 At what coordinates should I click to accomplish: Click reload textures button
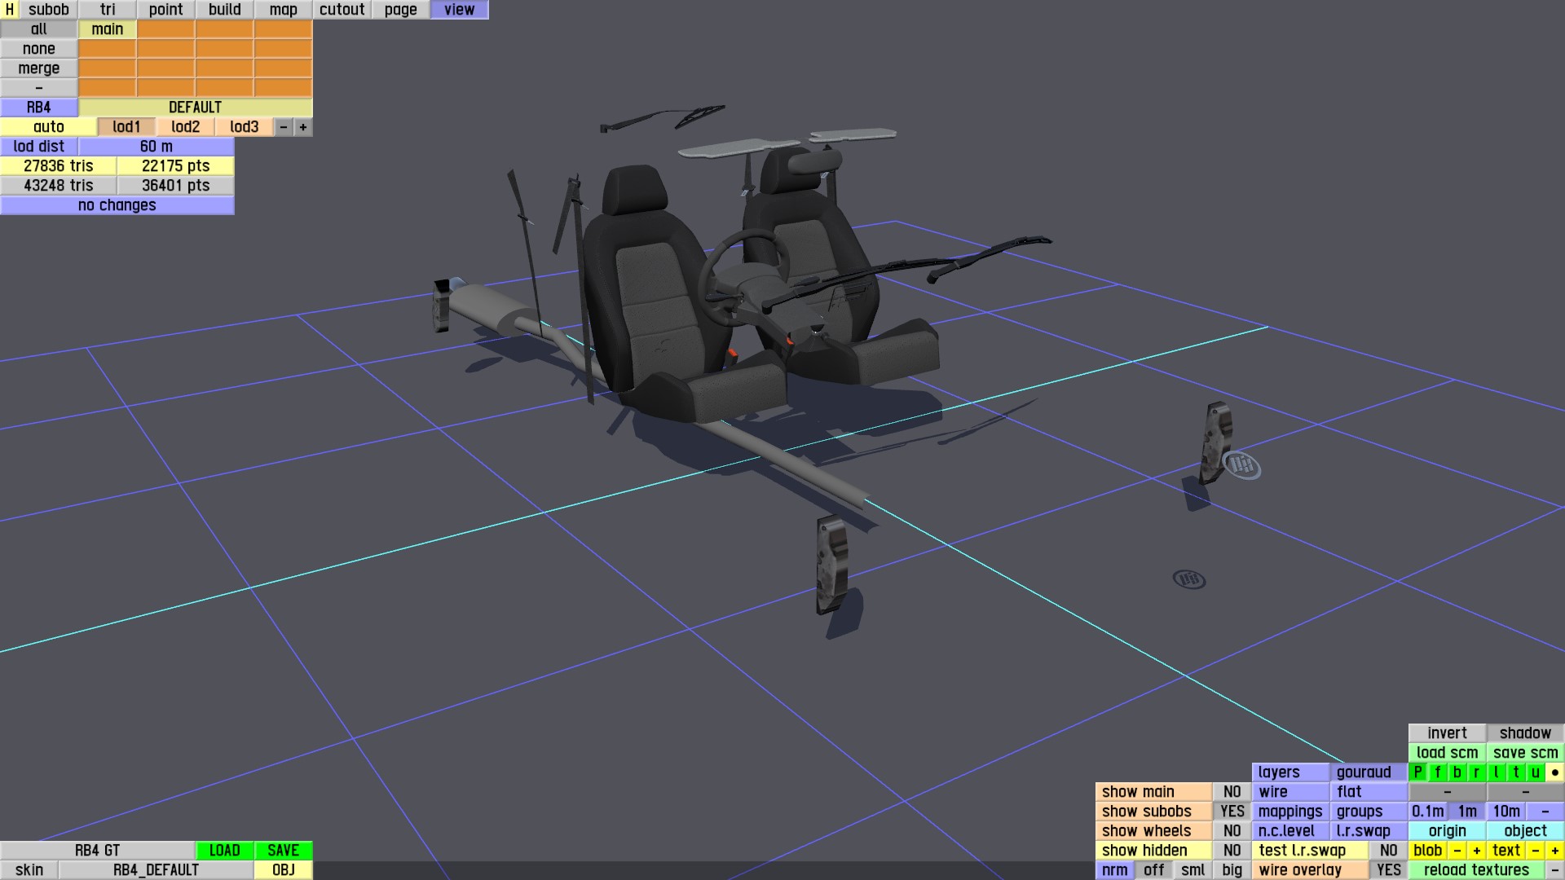click(1476, 870)
